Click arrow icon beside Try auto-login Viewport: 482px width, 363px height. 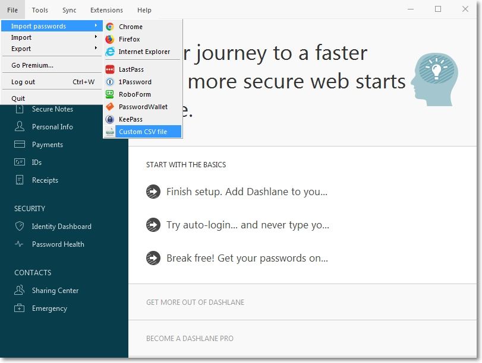click(x=153, y=225)
